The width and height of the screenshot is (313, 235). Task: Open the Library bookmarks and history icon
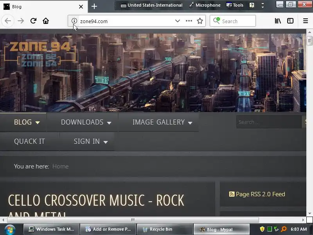pos(278,21)
